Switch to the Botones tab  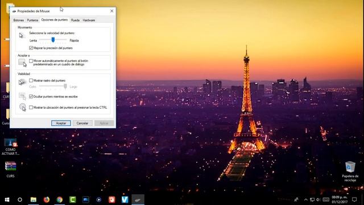[x=19, y=20]
